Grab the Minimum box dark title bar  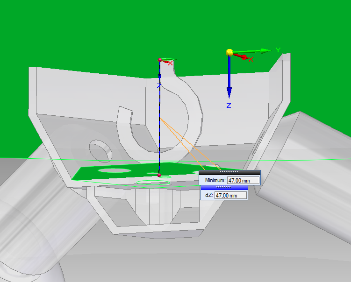pos(229,172)
